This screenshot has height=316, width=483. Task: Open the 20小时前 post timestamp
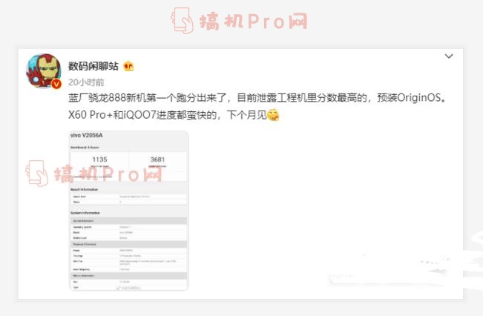click(86, 82)
